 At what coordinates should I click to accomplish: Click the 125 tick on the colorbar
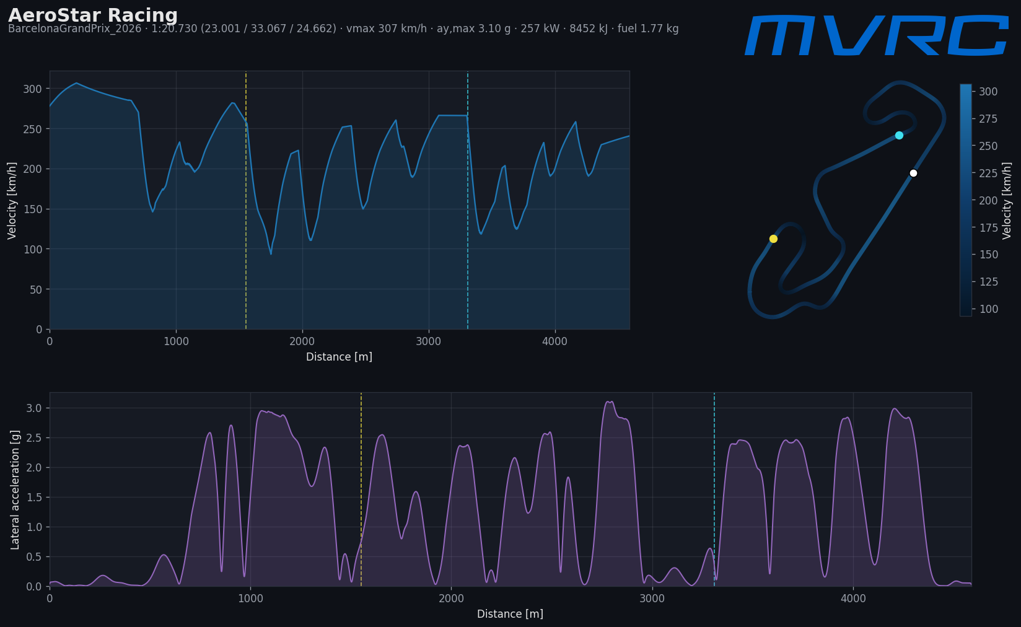click(988, 282)
